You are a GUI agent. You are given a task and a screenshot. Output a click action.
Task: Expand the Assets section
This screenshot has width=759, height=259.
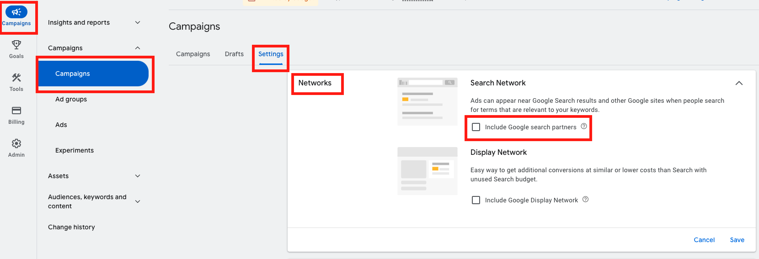[x=138, y=176]
